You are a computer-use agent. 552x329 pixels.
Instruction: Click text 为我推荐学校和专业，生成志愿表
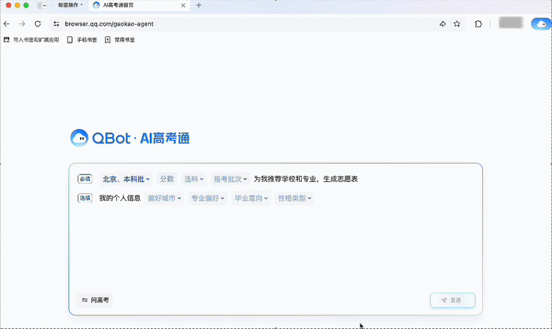coord(306,179)
